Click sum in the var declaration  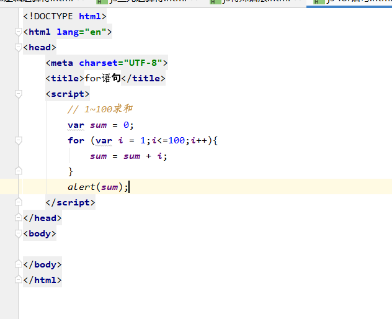98,125
